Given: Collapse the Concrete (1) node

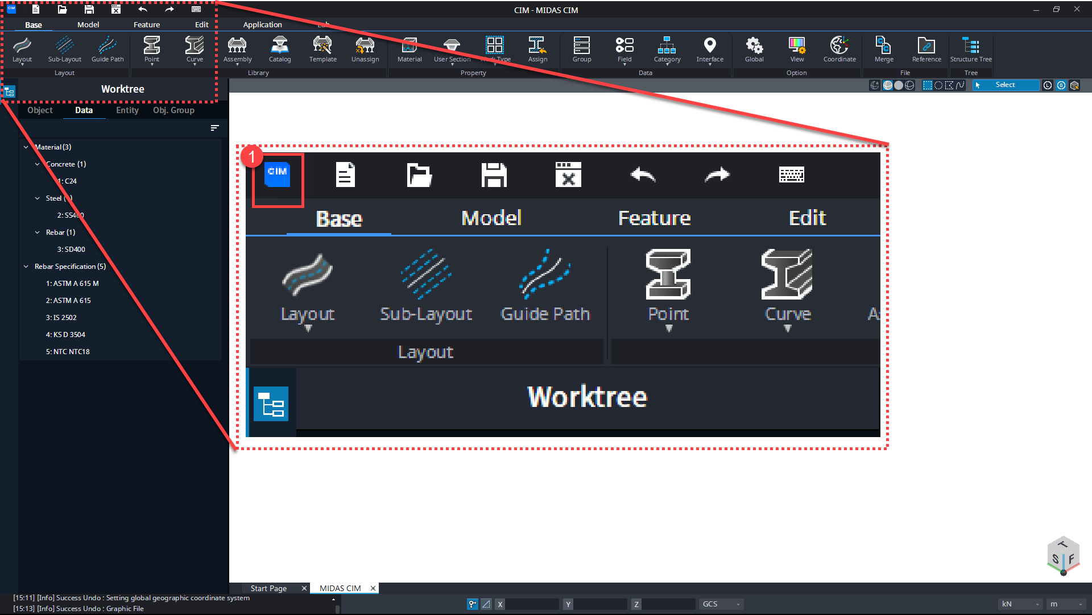Looking at the screenshot, I should [x=38, y=164].
